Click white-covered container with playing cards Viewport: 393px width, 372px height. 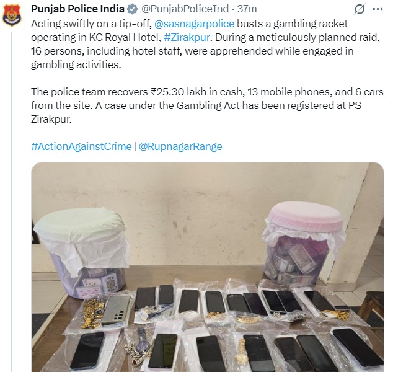pos(81,252)
